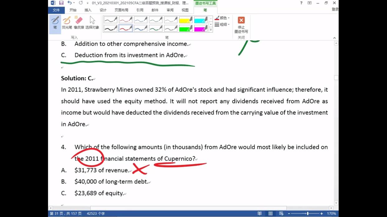The width and height of the screenshot is (387, 217).
Task: Switch to the 引用 References tab
Action: pyautogui.click(x=140, y=10)
